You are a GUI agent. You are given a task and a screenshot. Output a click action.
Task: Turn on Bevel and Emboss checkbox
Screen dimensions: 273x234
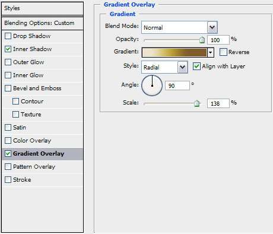[x=8, y=88]
